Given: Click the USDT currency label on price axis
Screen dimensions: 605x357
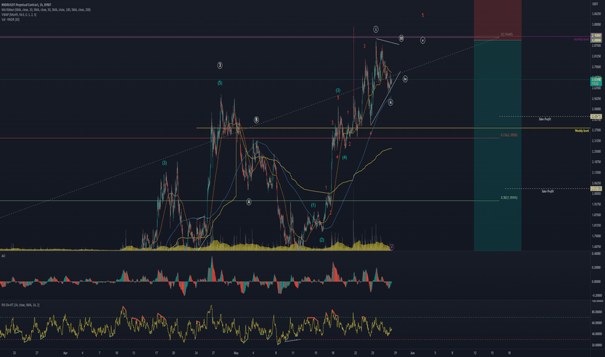Looking at the screenshot, I should [x=595, y=3].
